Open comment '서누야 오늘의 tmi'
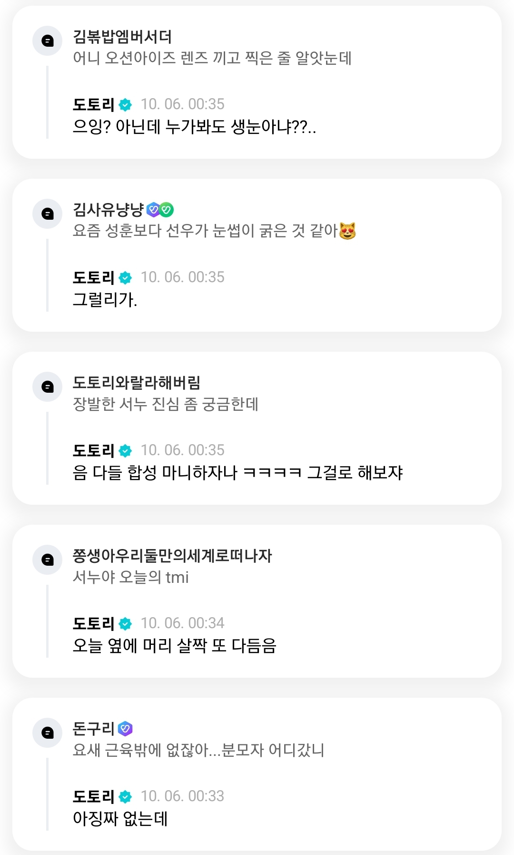Viewport: 514px width, 855px height. pyautogui.click(x=131, y=577)
